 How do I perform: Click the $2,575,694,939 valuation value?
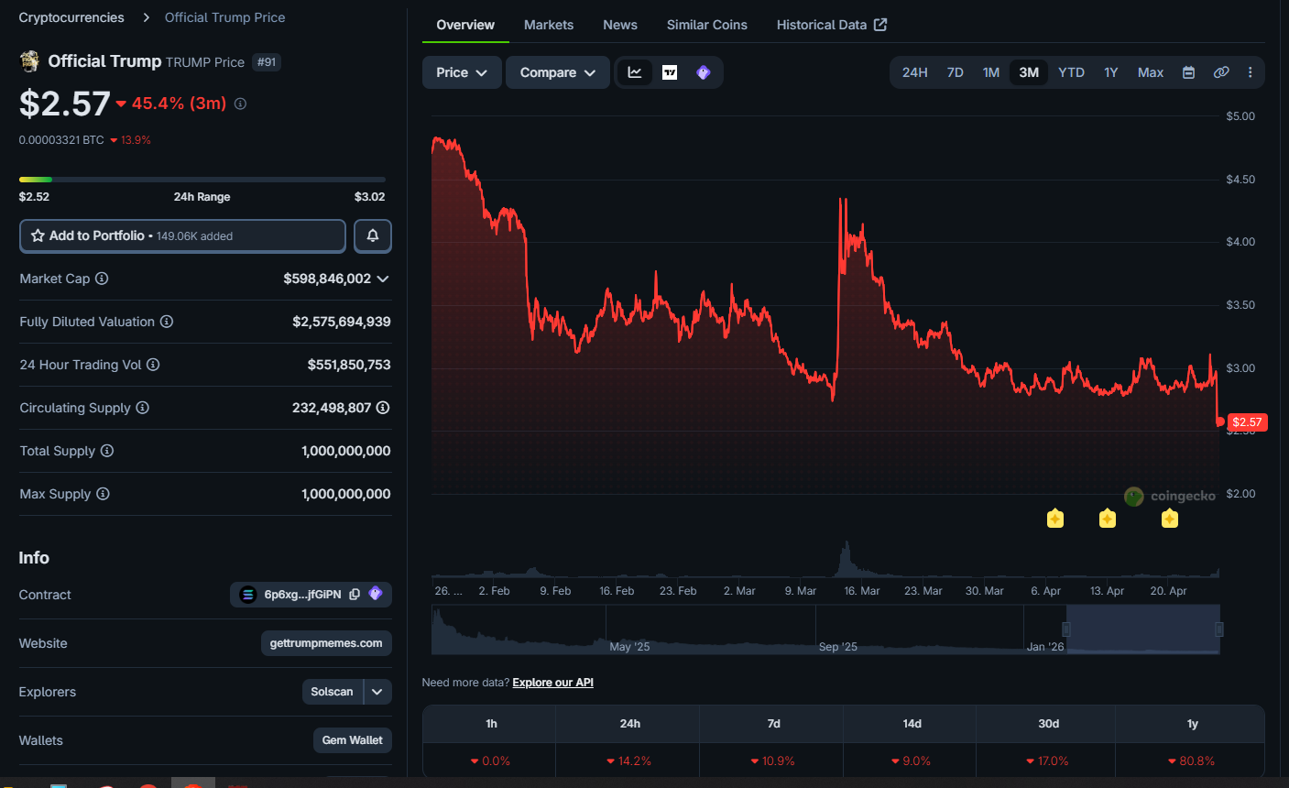click(342, 322)
